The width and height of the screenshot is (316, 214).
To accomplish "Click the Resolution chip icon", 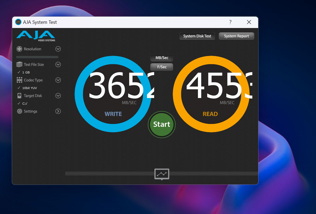I will click(x=19, y=49).
